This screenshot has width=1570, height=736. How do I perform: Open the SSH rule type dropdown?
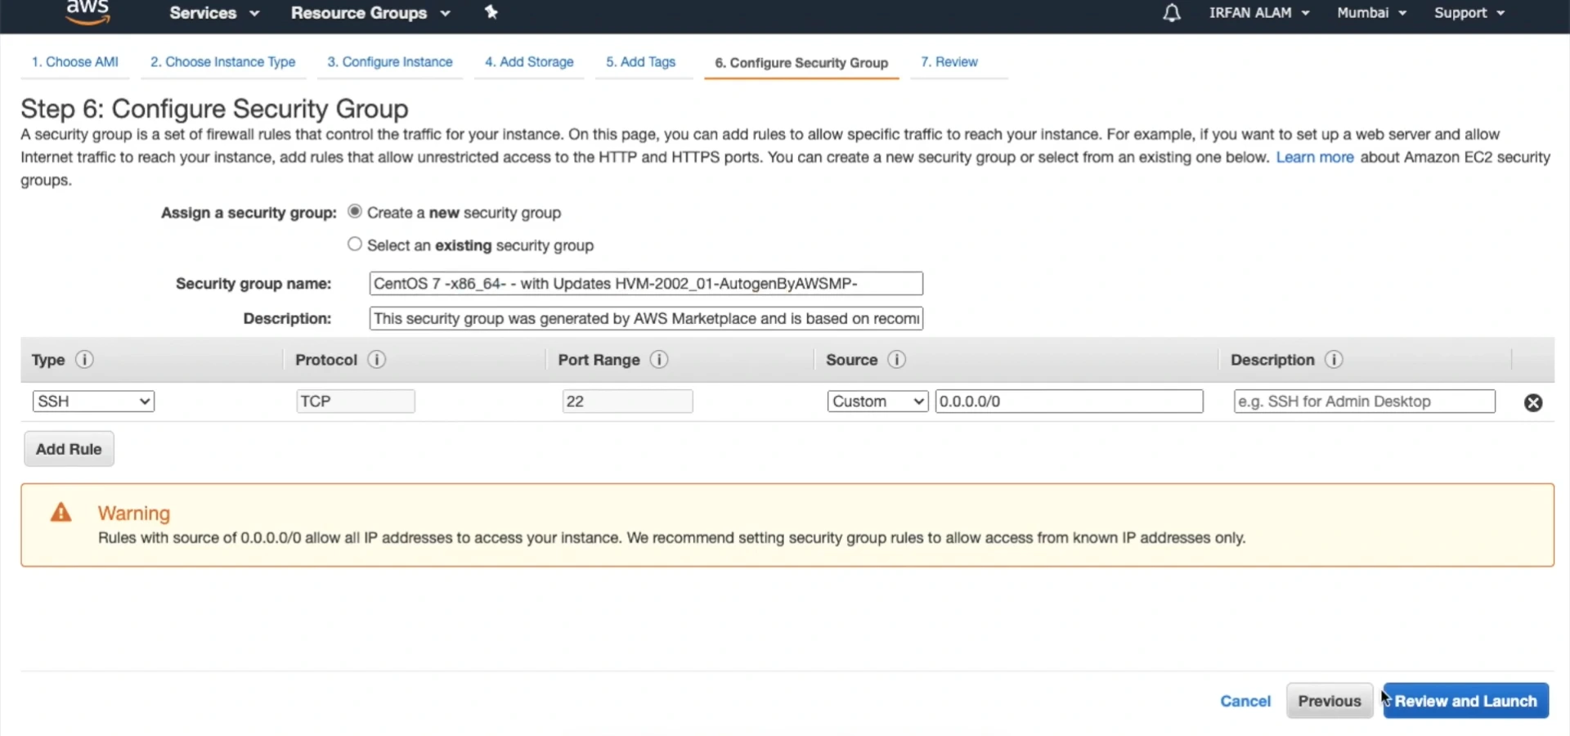click(x=93, y=402)
